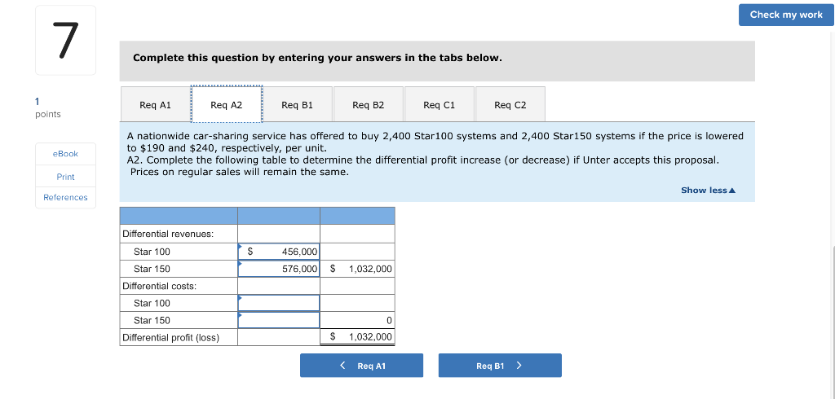Click the Differential costs label
The width and height of the screenshot is (835, 399).
pyautogui.click(x=160, y=286)
